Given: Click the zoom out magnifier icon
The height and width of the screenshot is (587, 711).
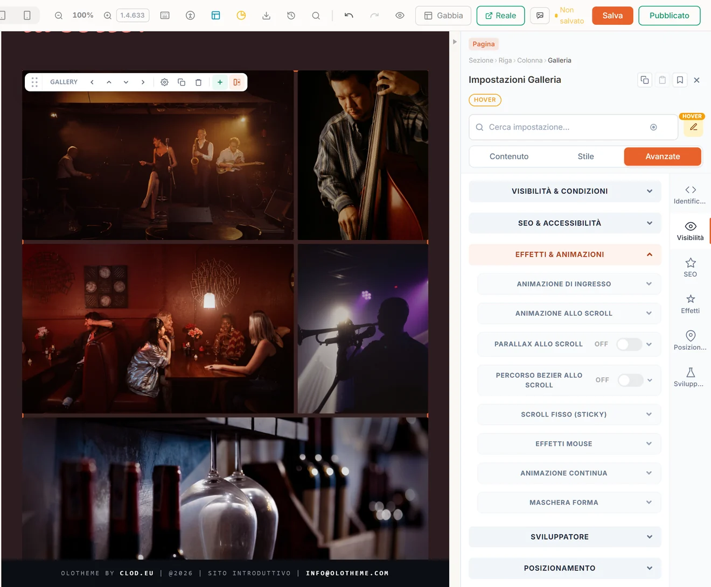Looking at the screenshot, I should (59, 16).
